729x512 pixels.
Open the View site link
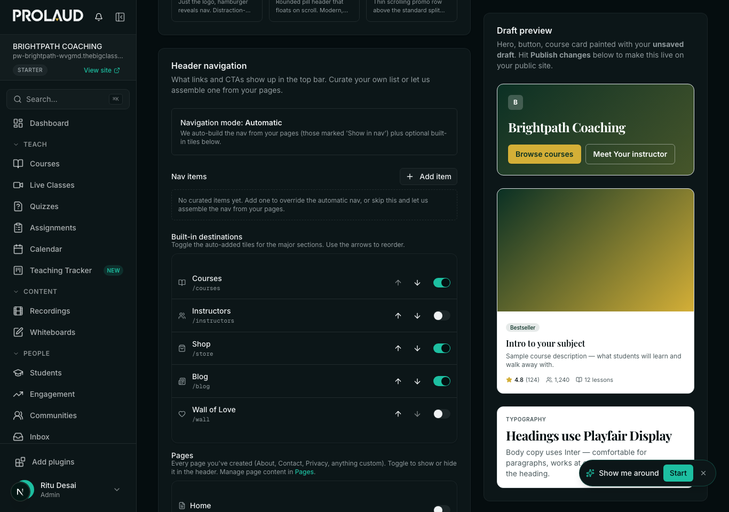click(x=102, y=70)
